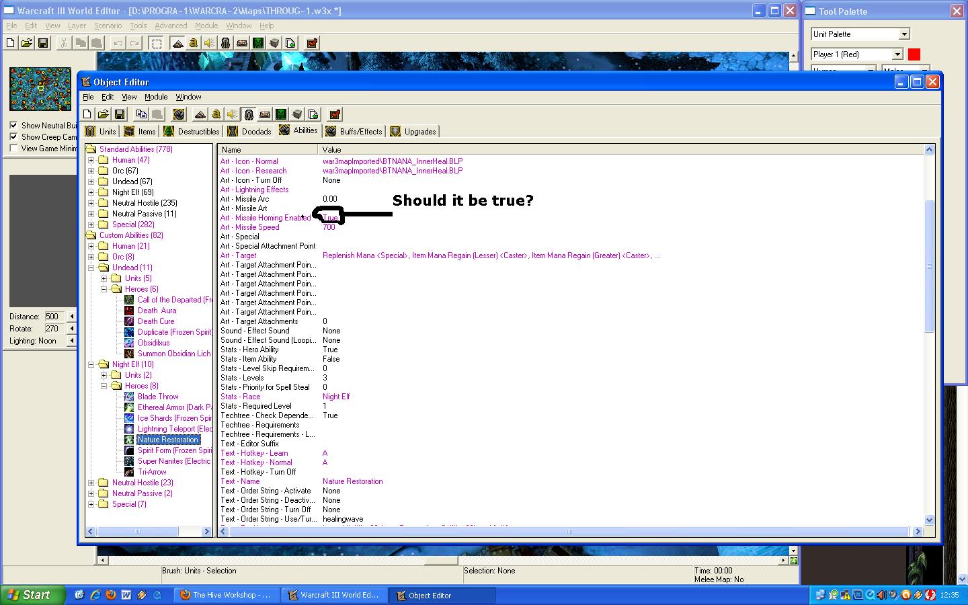968x605 pixels.
Task: Open AI Editor in World Editor toolbar
Action: click(x=258, y=44)
